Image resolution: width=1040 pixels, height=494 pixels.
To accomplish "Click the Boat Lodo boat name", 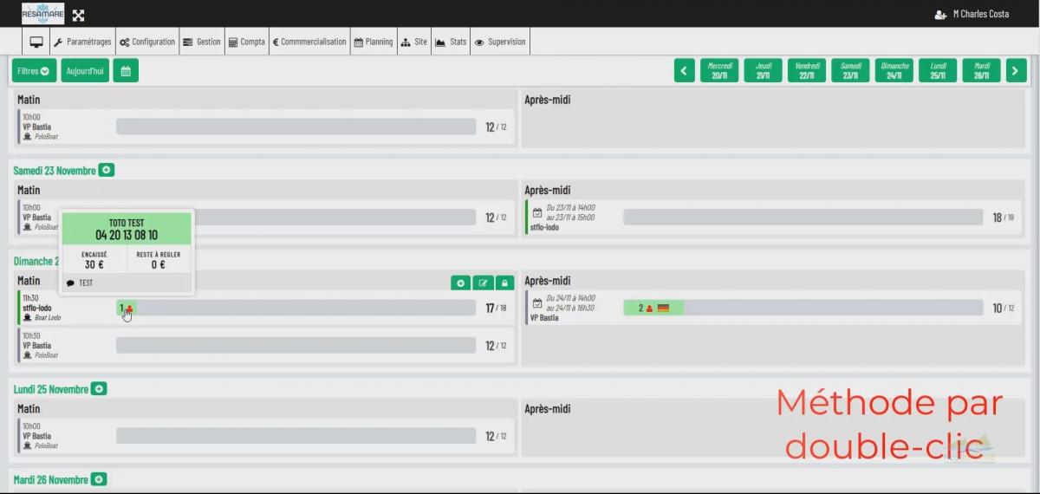I will pos(47,318).
